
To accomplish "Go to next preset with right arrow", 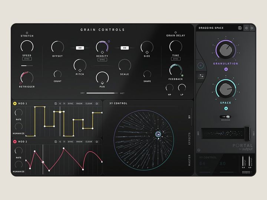I will [252, 28].
